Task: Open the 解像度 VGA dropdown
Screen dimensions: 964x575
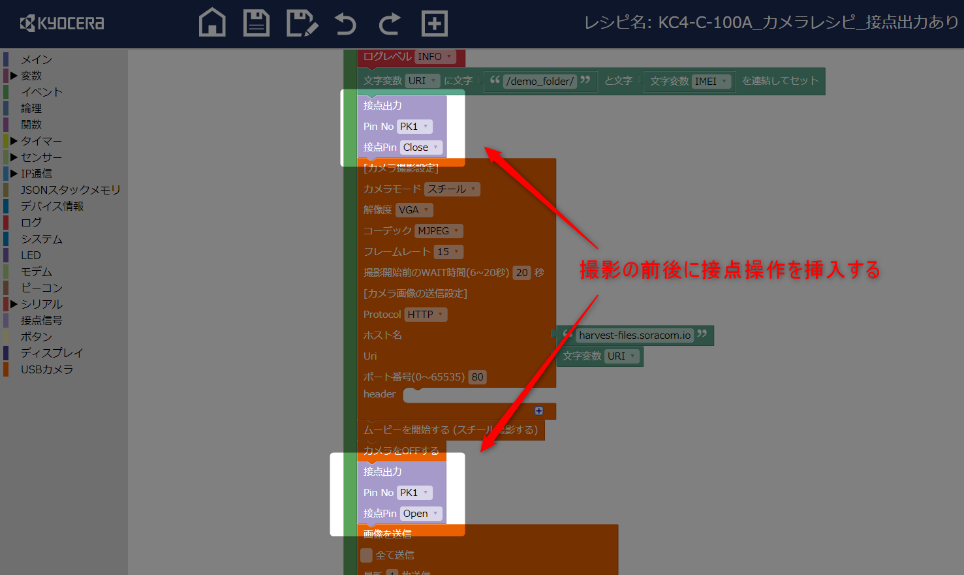Action: pos(413,210)
